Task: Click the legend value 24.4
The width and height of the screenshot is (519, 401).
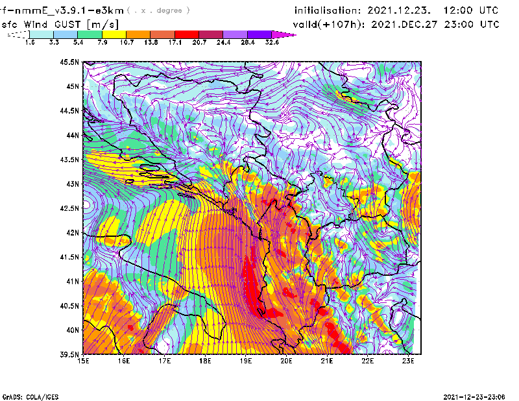Action: [x=223, y=42]
